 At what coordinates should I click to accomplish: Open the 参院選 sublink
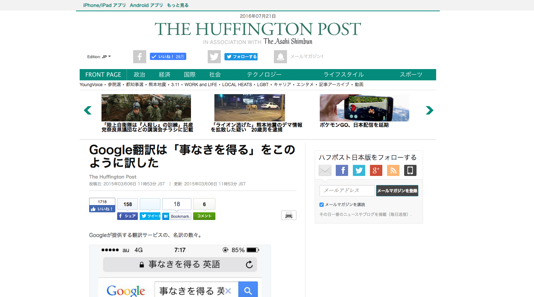pos(114,85)
